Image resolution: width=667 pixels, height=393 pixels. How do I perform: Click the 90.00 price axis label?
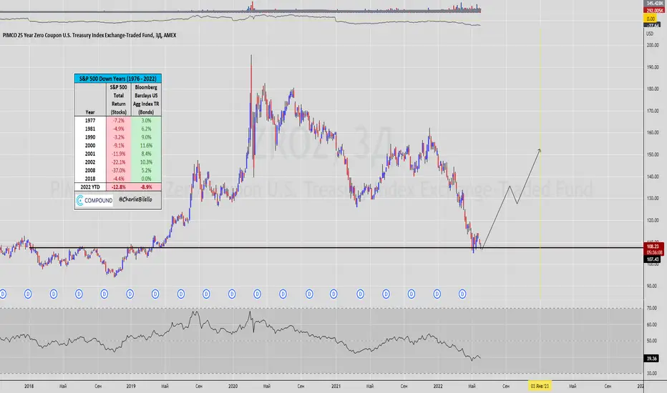[x=652, y=286]
